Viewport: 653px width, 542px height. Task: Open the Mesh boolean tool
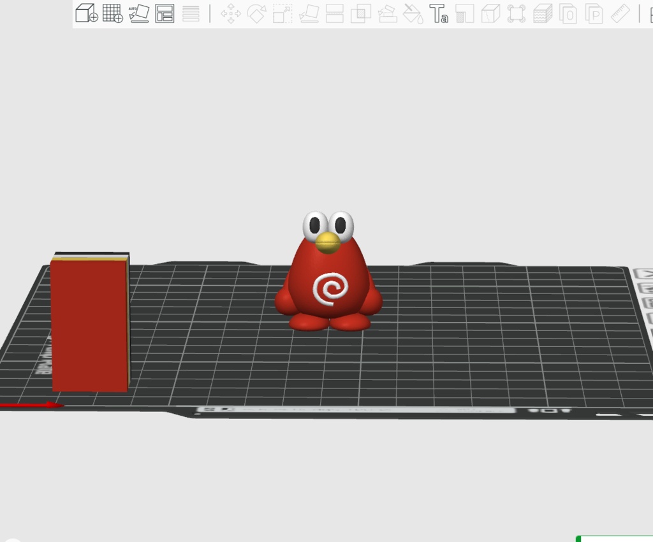(x=361, y=14)
